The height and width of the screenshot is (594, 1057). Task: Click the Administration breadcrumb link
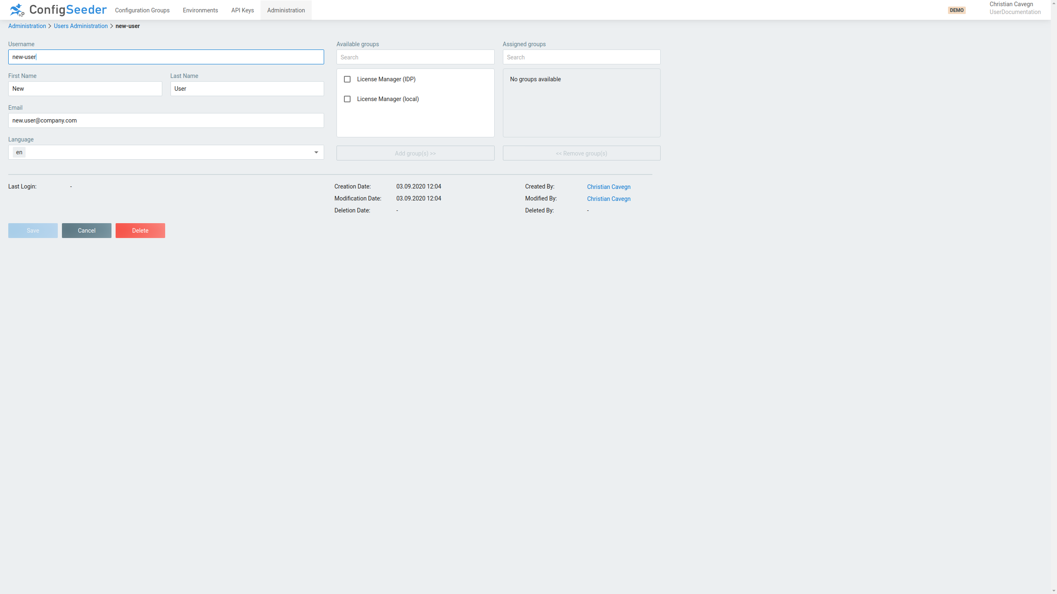point(27,26)
